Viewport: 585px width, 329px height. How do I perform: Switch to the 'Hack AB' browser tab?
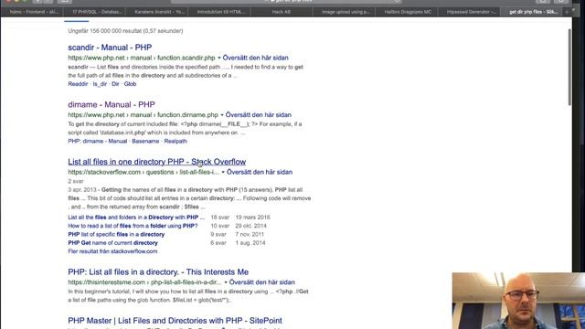tap(282, 12)
